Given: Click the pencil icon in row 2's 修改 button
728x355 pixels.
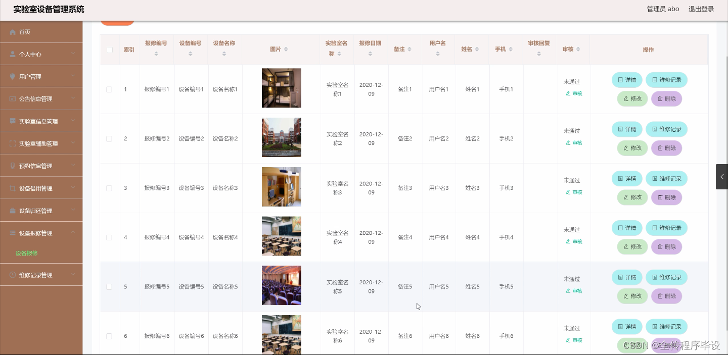Looking at the screenshot, I should (x=625, y=148).
